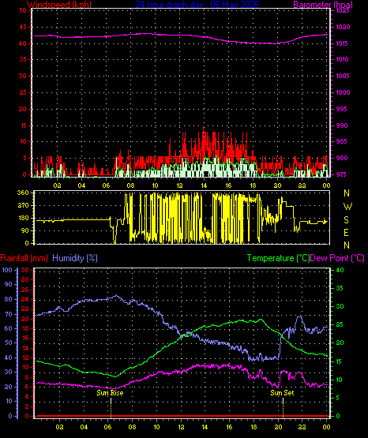
Task: Click the green 40 temperature axis value
Action: 340,270
